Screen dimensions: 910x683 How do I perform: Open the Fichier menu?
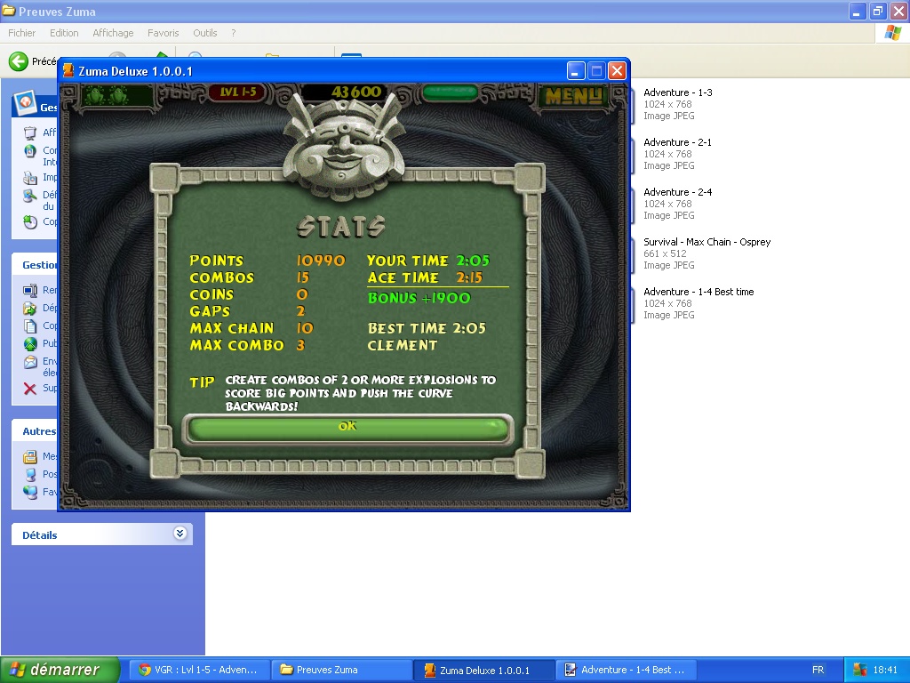click(22, 33)
